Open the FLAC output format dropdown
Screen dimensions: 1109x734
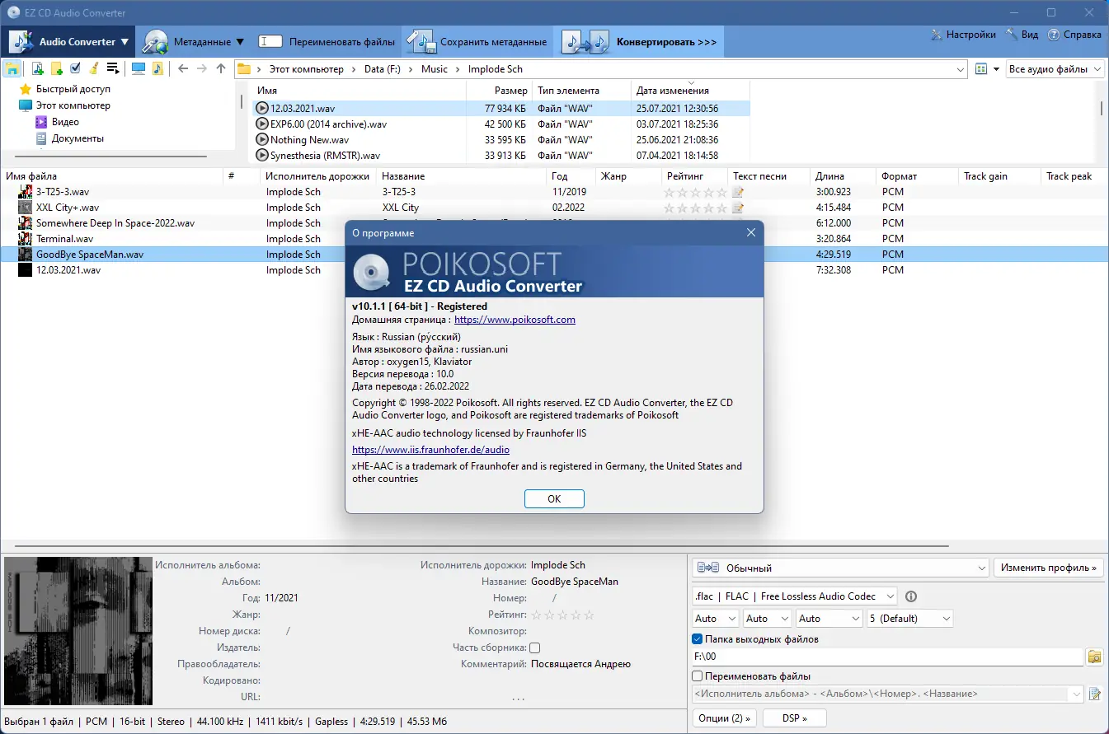[x=795, y=596]
